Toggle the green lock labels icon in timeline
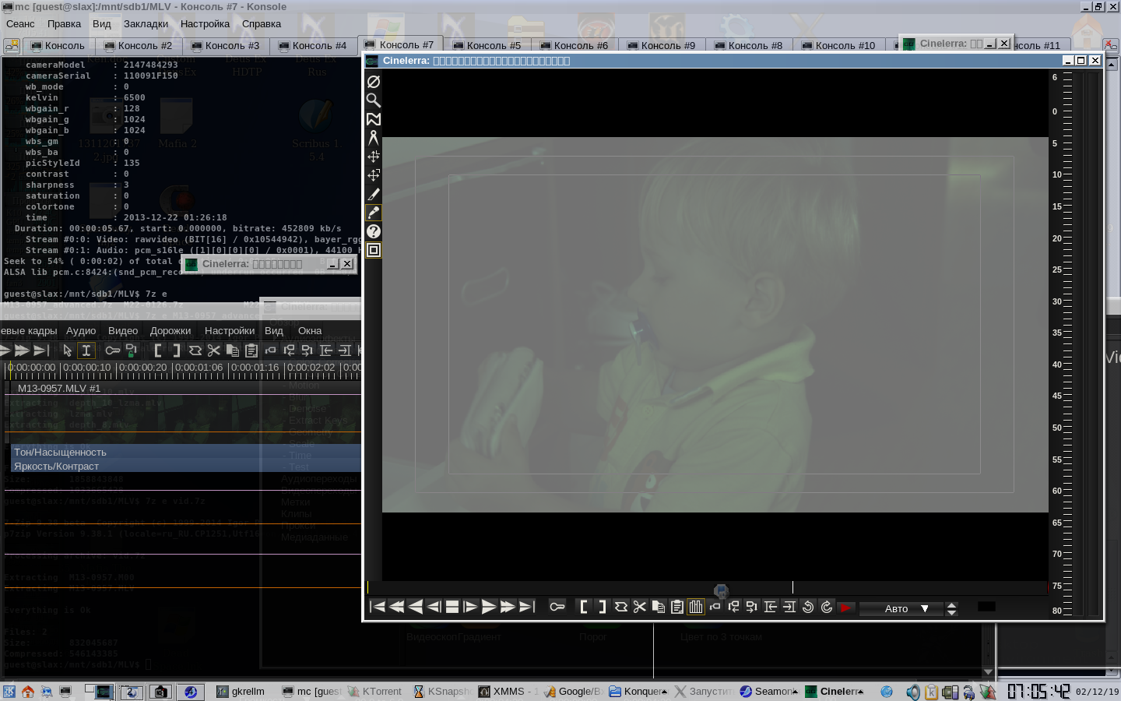The image size is (1121, 701). pos(132,350)
